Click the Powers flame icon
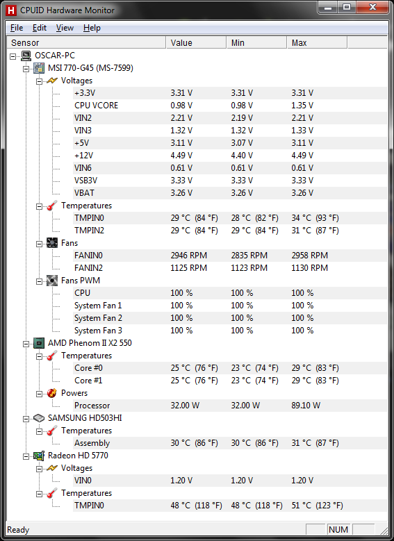Image resolution: width=394 pixels, height=541 pixels. tap(52, 393)
